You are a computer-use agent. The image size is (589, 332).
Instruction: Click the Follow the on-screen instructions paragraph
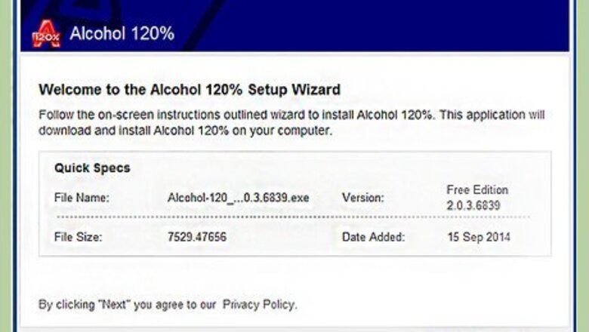tap(291, 123)
